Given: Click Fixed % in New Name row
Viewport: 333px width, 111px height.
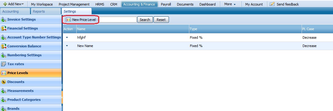Looking at the screenshot, I should click(196, 46).
